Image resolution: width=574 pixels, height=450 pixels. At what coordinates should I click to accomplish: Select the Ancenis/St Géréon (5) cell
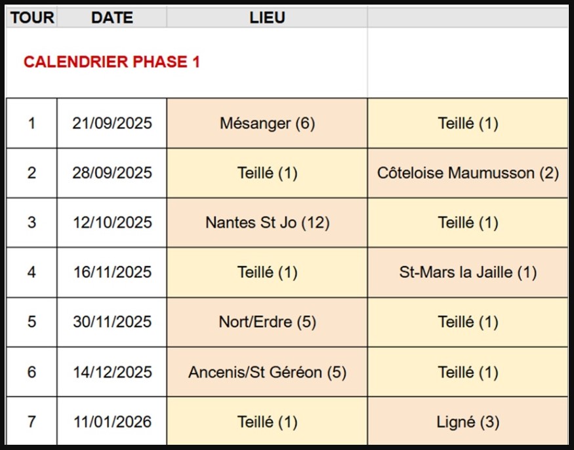pyautogui.click(x=267, y=372)
